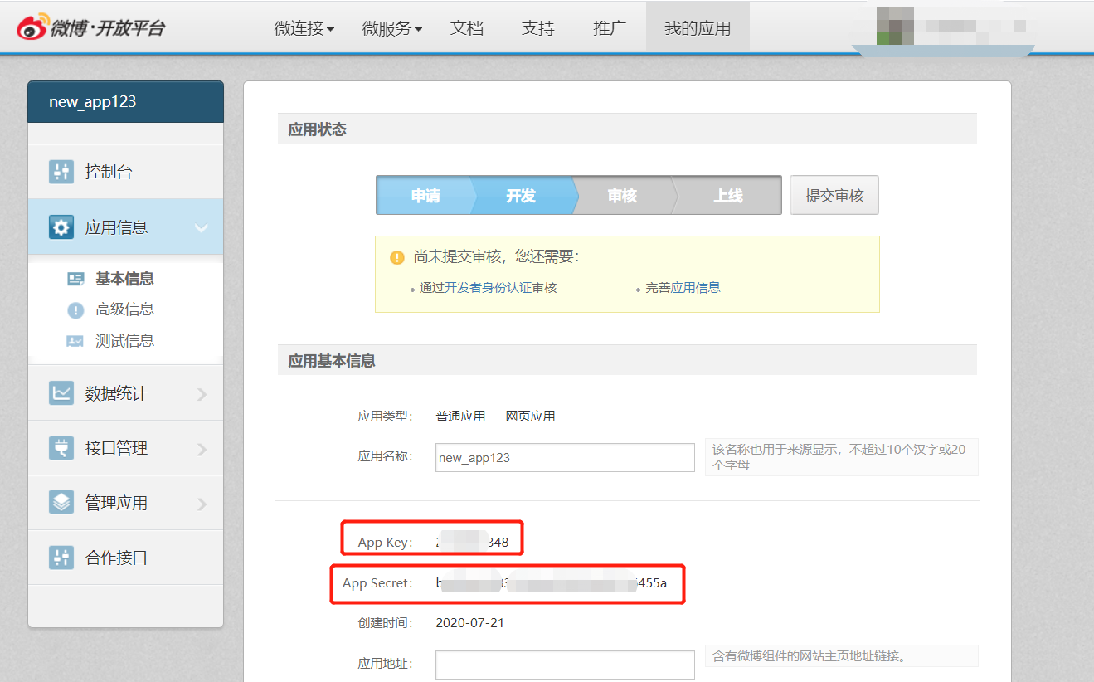Click the blurred user account area
This screenshot has width=1094, height=682.
[944, 29]
